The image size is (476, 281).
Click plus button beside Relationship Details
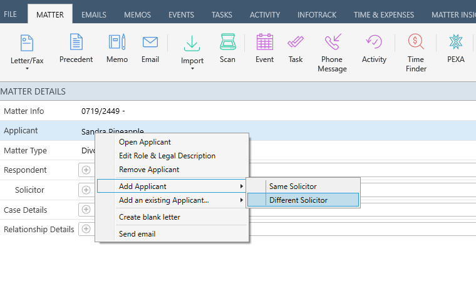[86, 229]
